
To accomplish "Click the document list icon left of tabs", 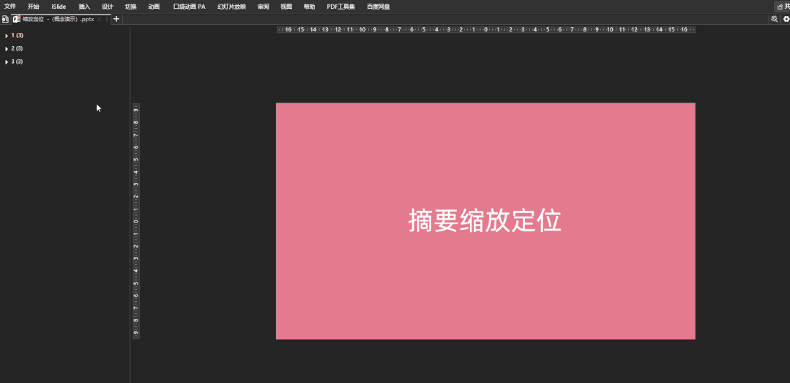I will pos(5,19).
